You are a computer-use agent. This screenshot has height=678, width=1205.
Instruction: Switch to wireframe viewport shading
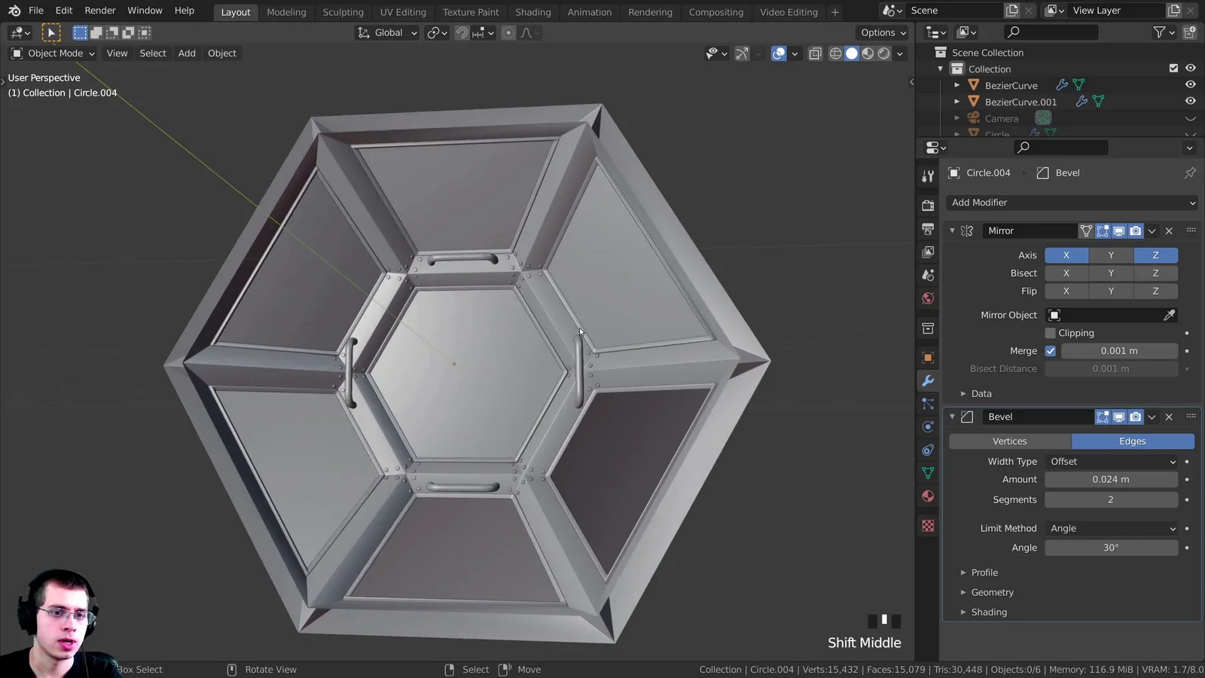pos(835,53)
